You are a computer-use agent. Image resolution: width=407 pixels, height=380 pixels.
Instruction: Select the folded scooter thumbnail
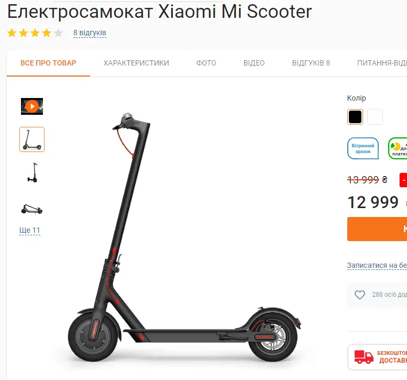[x=32, y=209]
